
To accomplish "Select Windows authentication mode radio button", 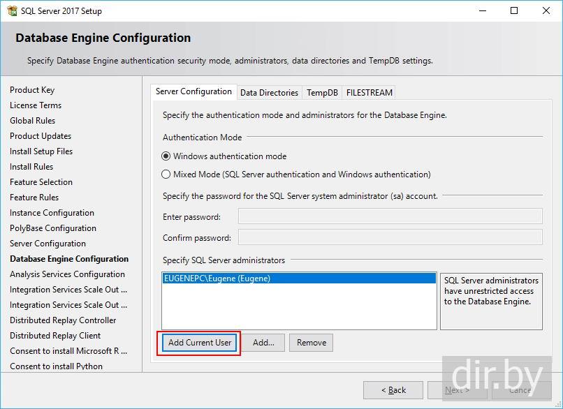I will click(166, 156).
